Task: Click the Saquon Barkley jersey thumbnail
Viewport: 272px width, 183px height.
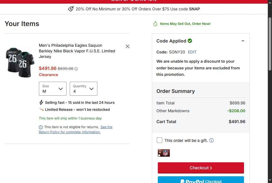Action: (x=20, y=62)
